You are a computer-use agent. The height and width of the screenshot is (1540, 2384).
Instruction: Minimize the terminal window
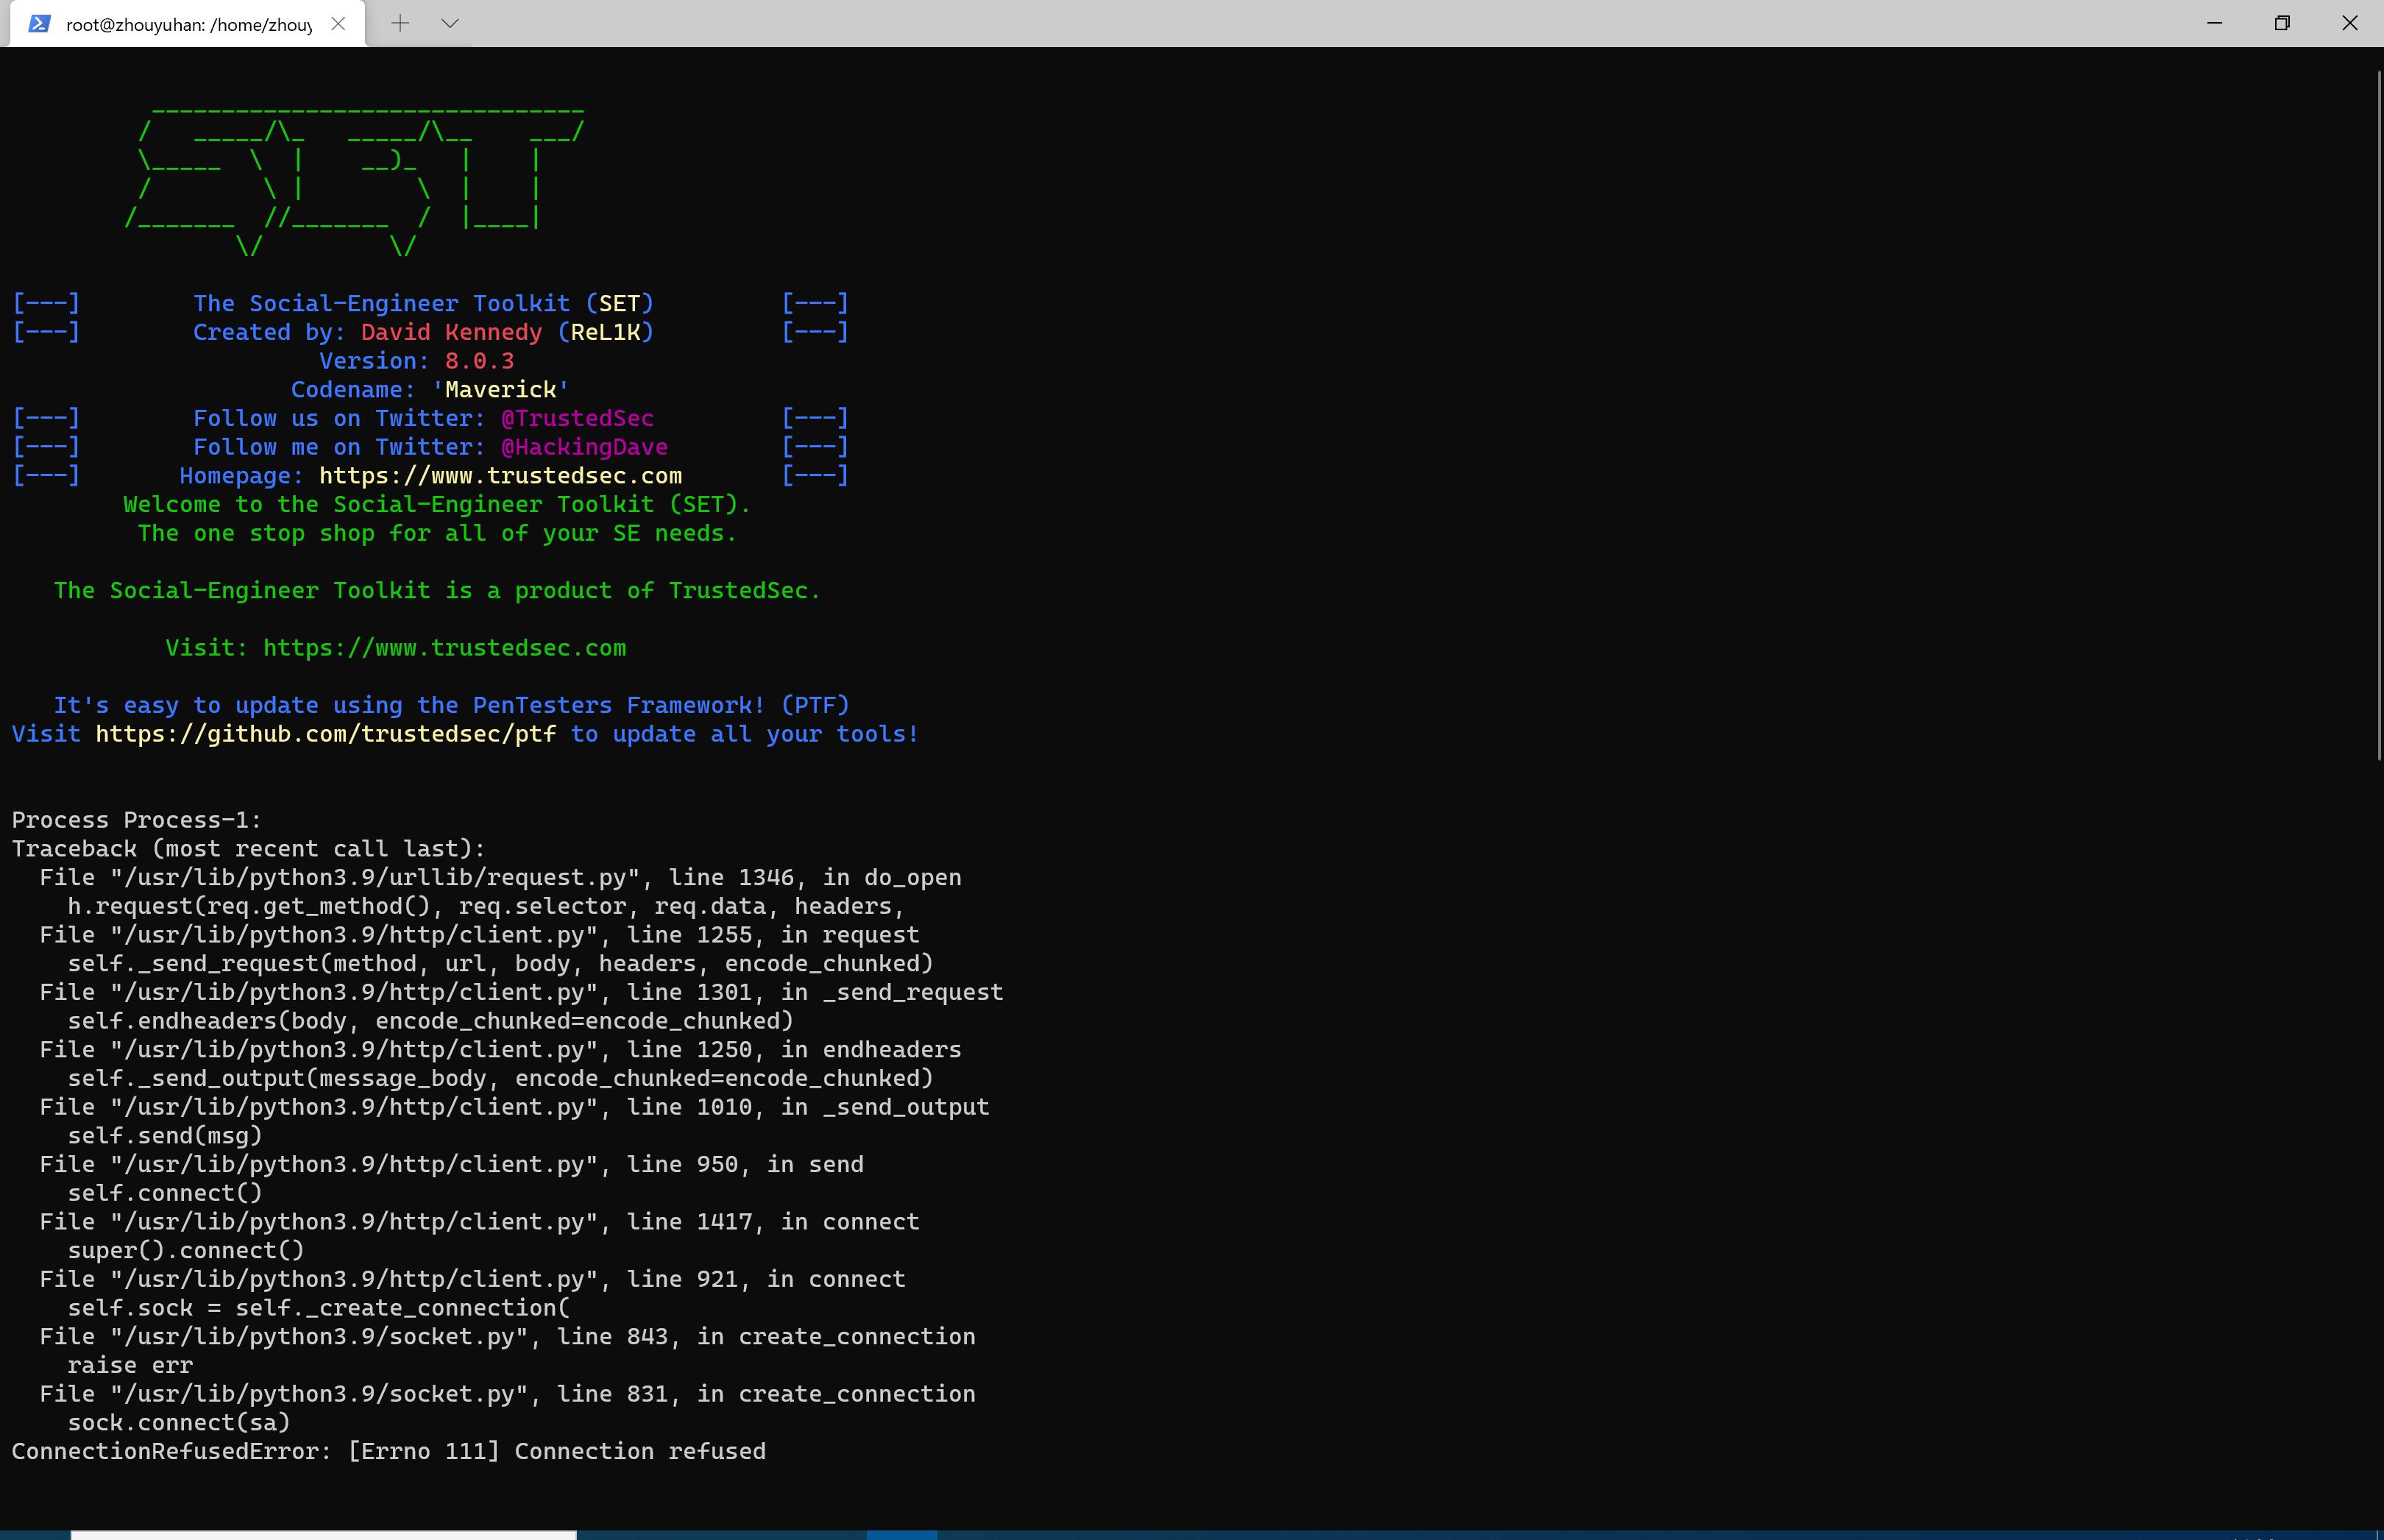(2214, 23)
